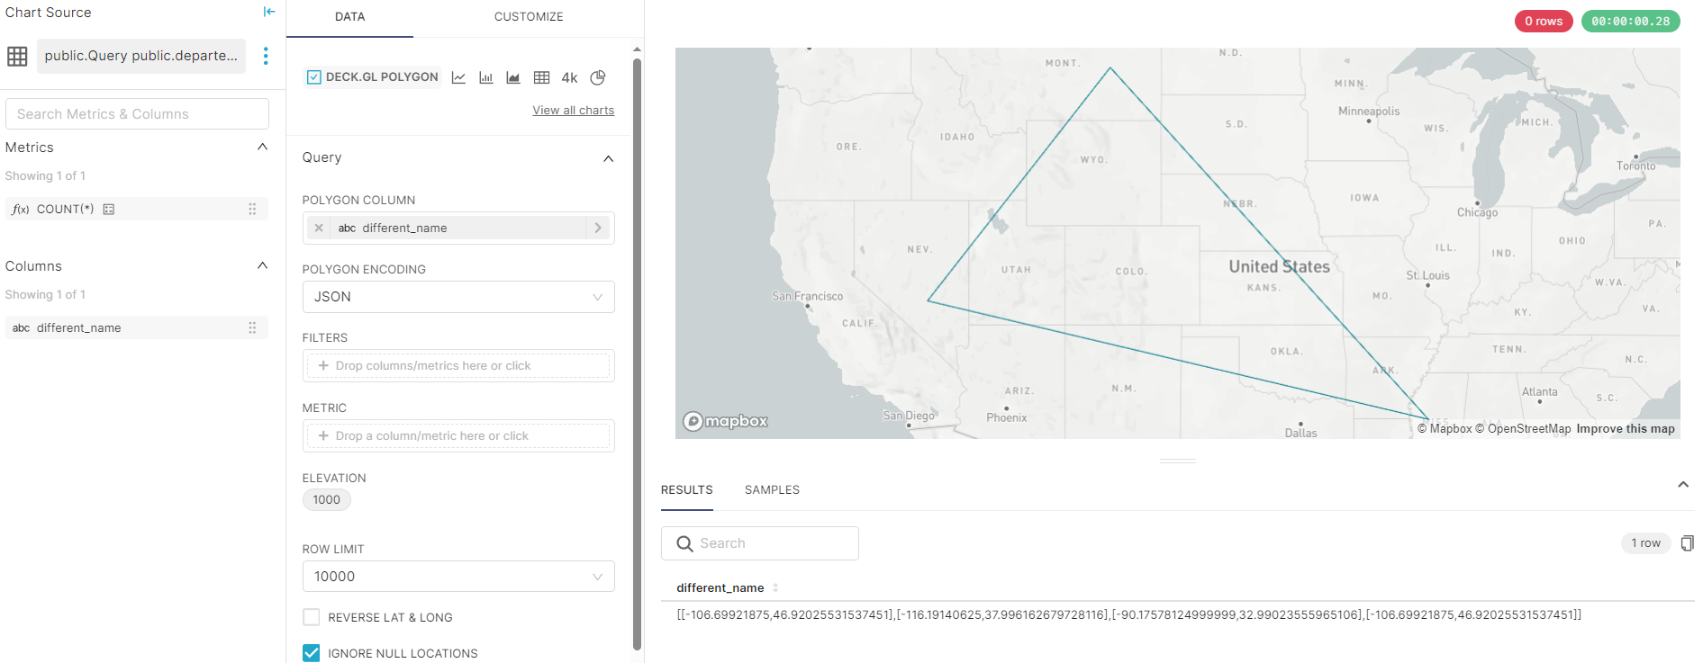Switch to the CUSTOMIZE tab
Screen dimensions: 1703x663
pyautogui.click(x=529, y=17)
